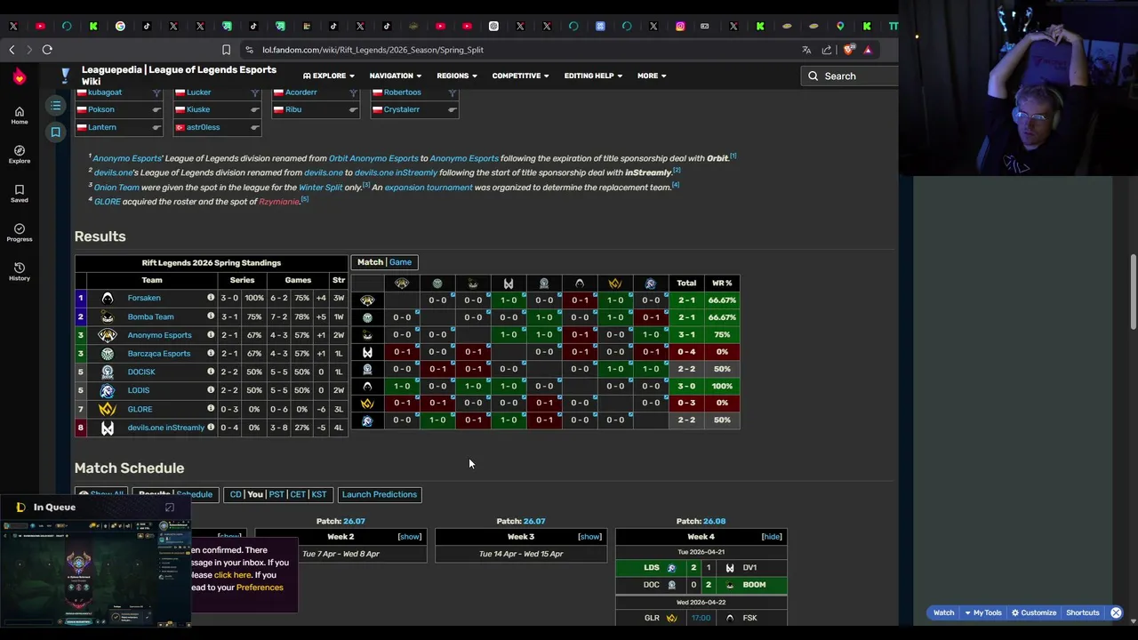Show Week 2 matches
1138x640 pixels.
(410, 537)
